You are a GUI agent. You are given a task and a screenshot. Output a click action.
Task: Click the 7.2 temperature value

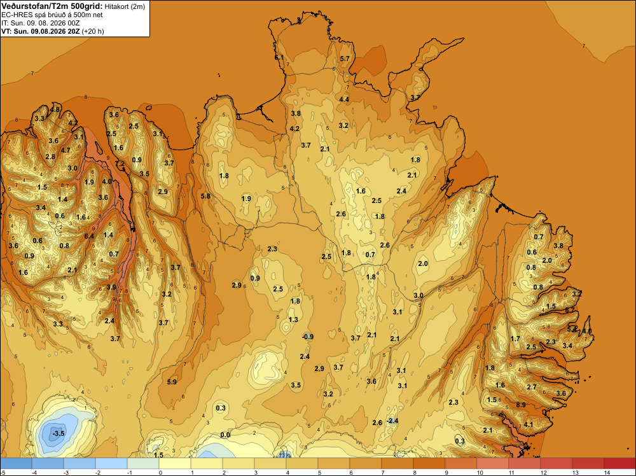click(x=120, y=164)
